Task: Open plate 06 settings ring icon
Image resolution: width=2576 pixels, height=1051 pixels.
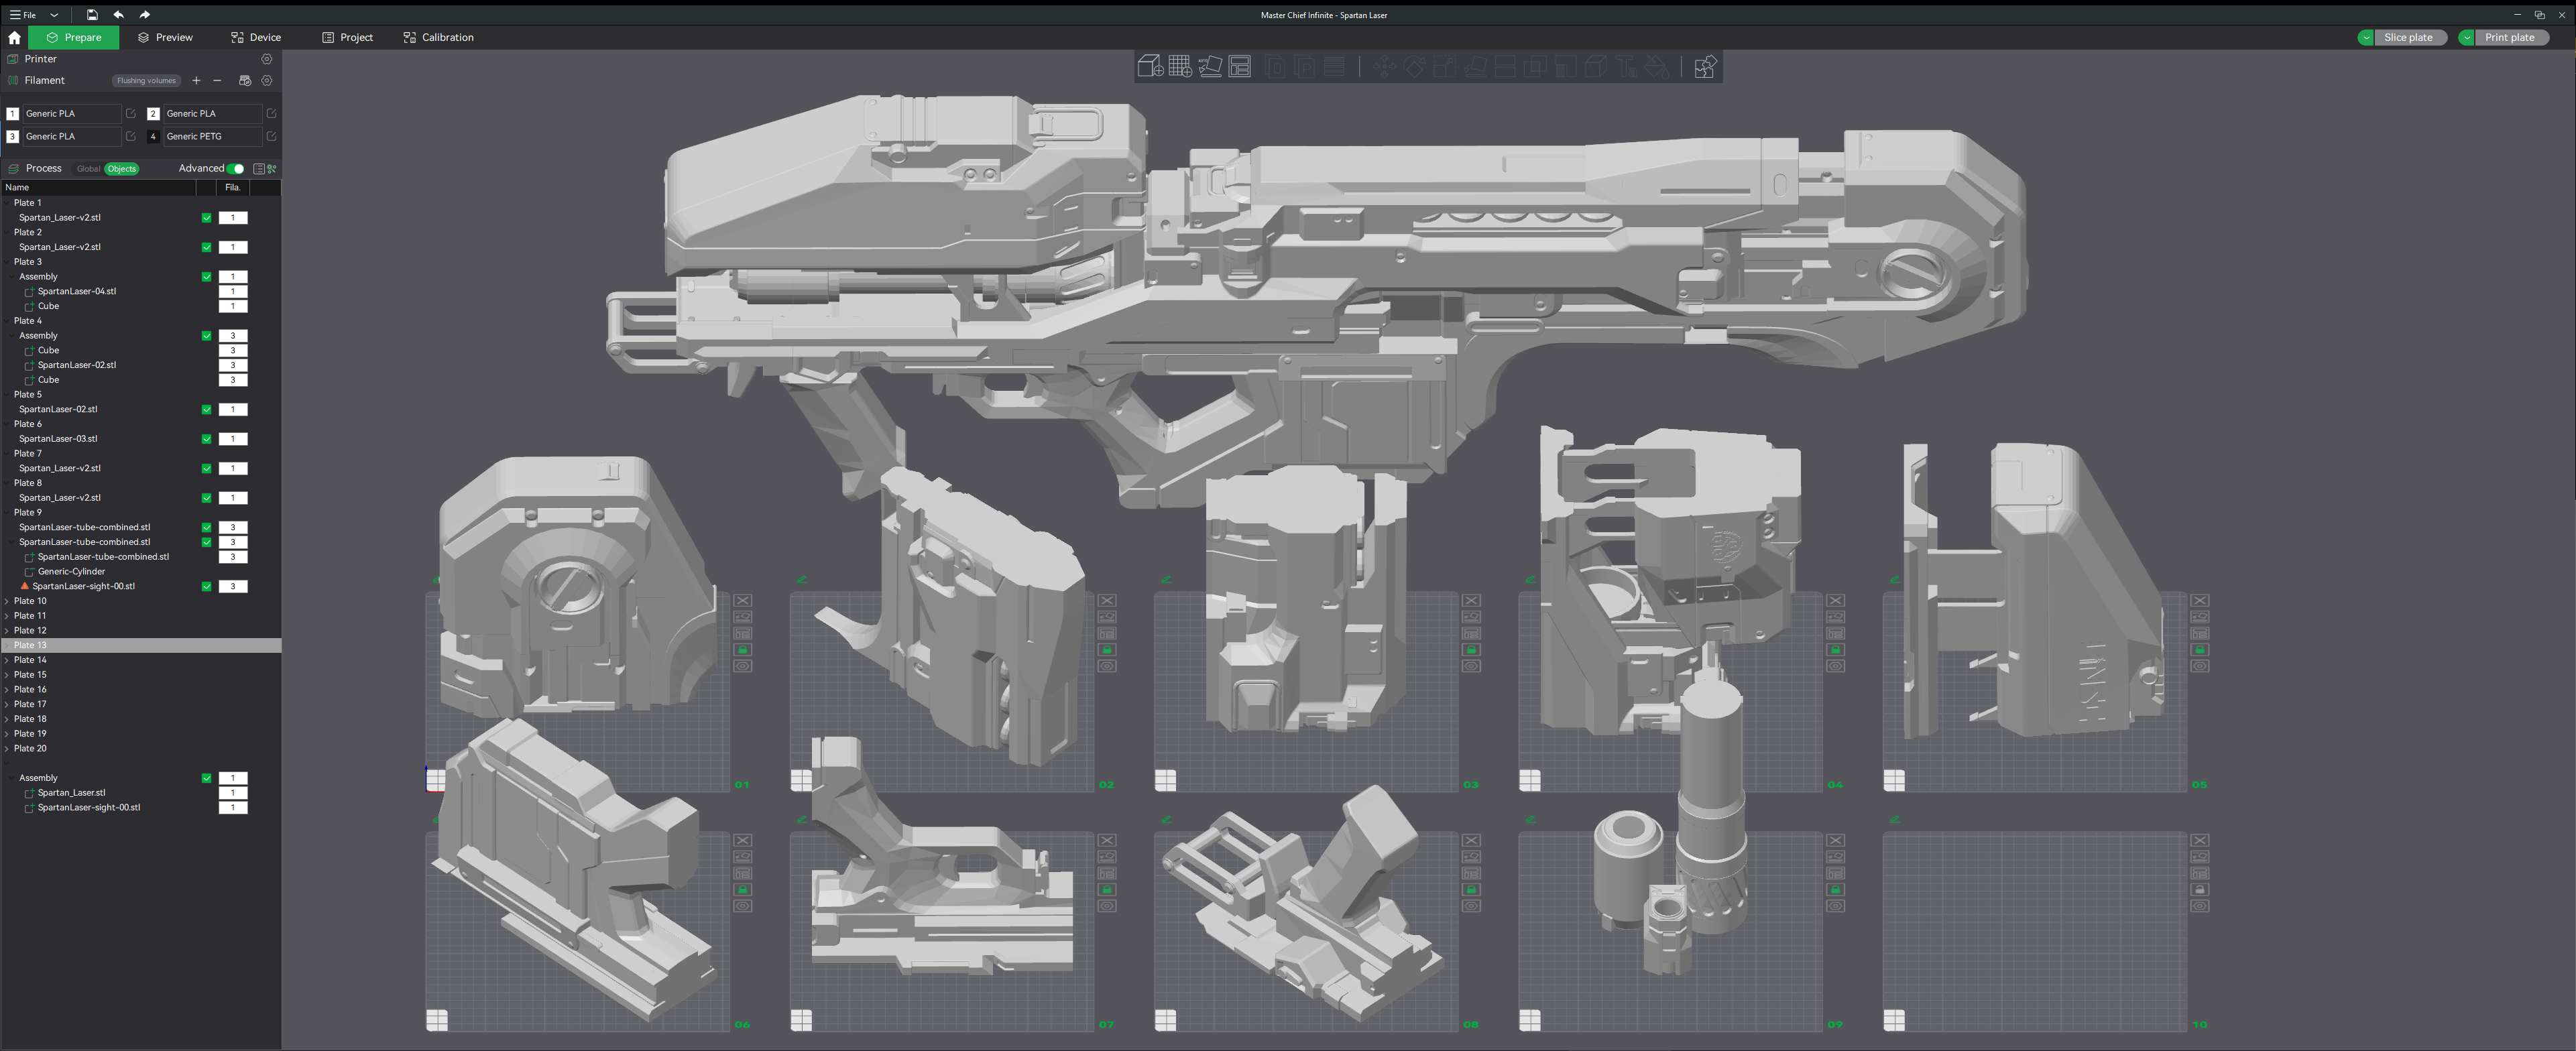Action: [x=743, y=906]
